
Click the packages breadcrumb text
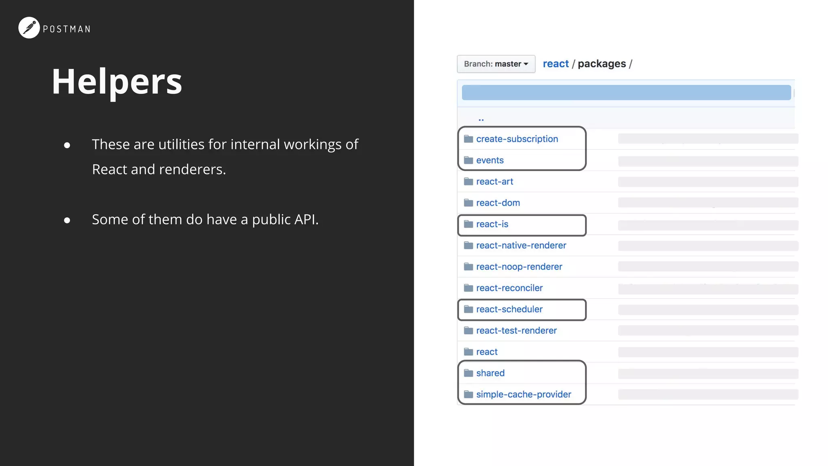[x=602, y=64]
